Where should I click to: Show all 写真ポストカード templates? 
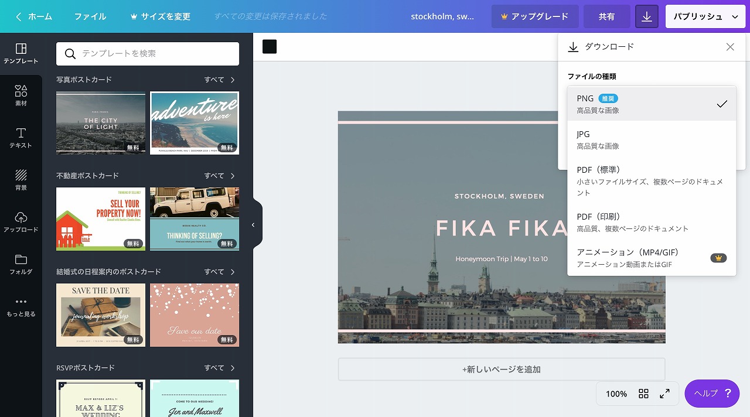[219, 80]
